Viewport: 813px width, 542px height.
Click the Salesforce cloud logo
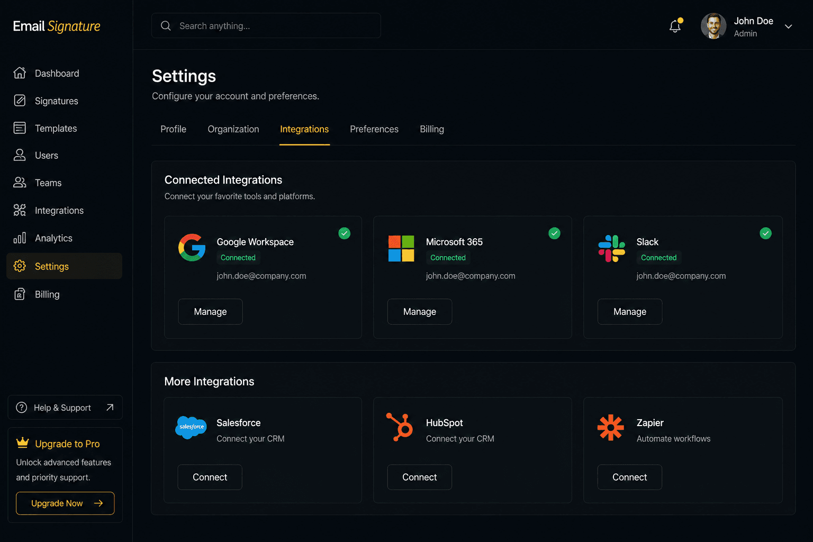pyautogui.click(x=191, y=427)
